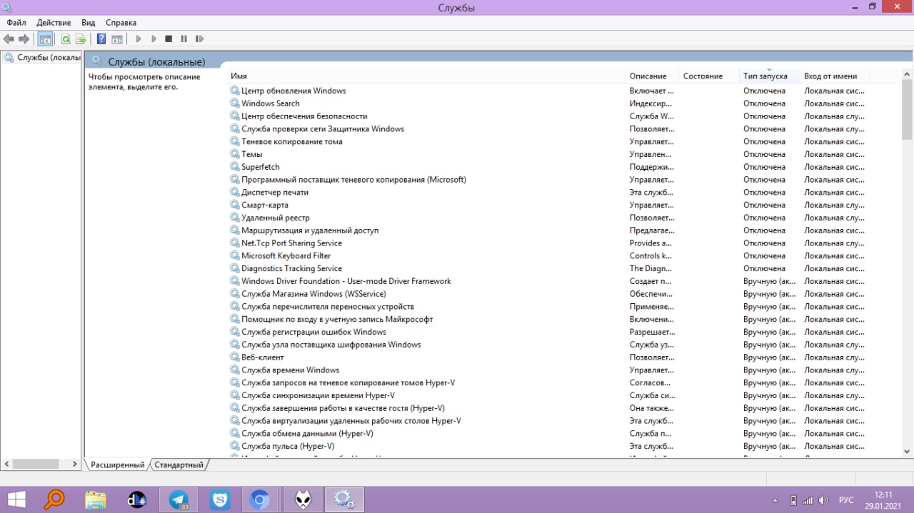
Task: Click the gear icon beside Superfetch
Action: [x=235, y=167]
